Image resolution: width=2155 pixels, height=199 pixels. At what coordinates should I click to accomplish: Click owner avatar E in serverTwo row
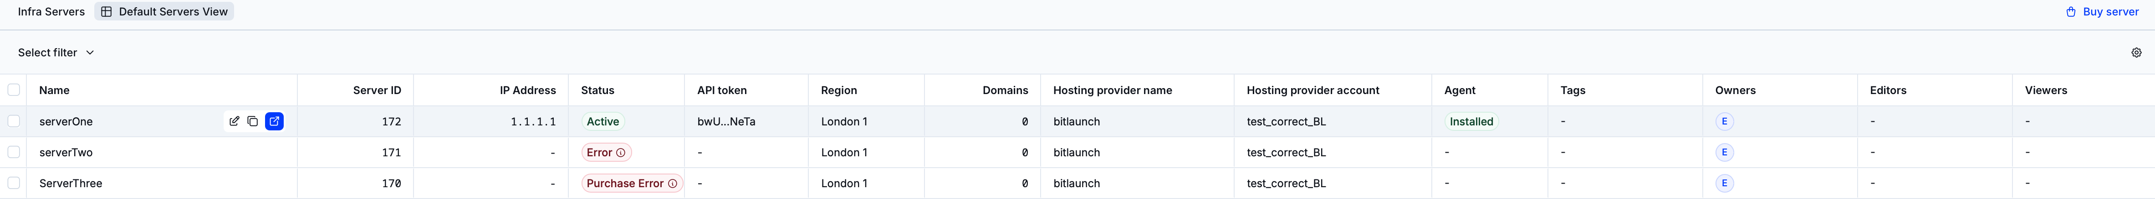click(1724, 152)
